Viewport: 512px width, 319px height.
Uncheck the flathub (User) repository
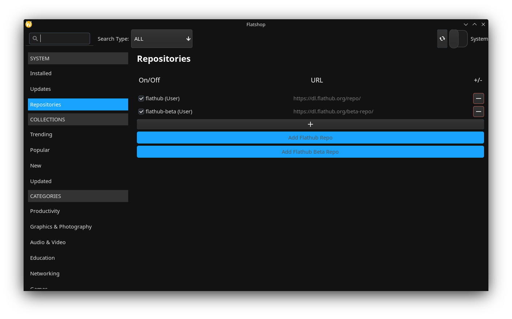(x=141, y=98)
